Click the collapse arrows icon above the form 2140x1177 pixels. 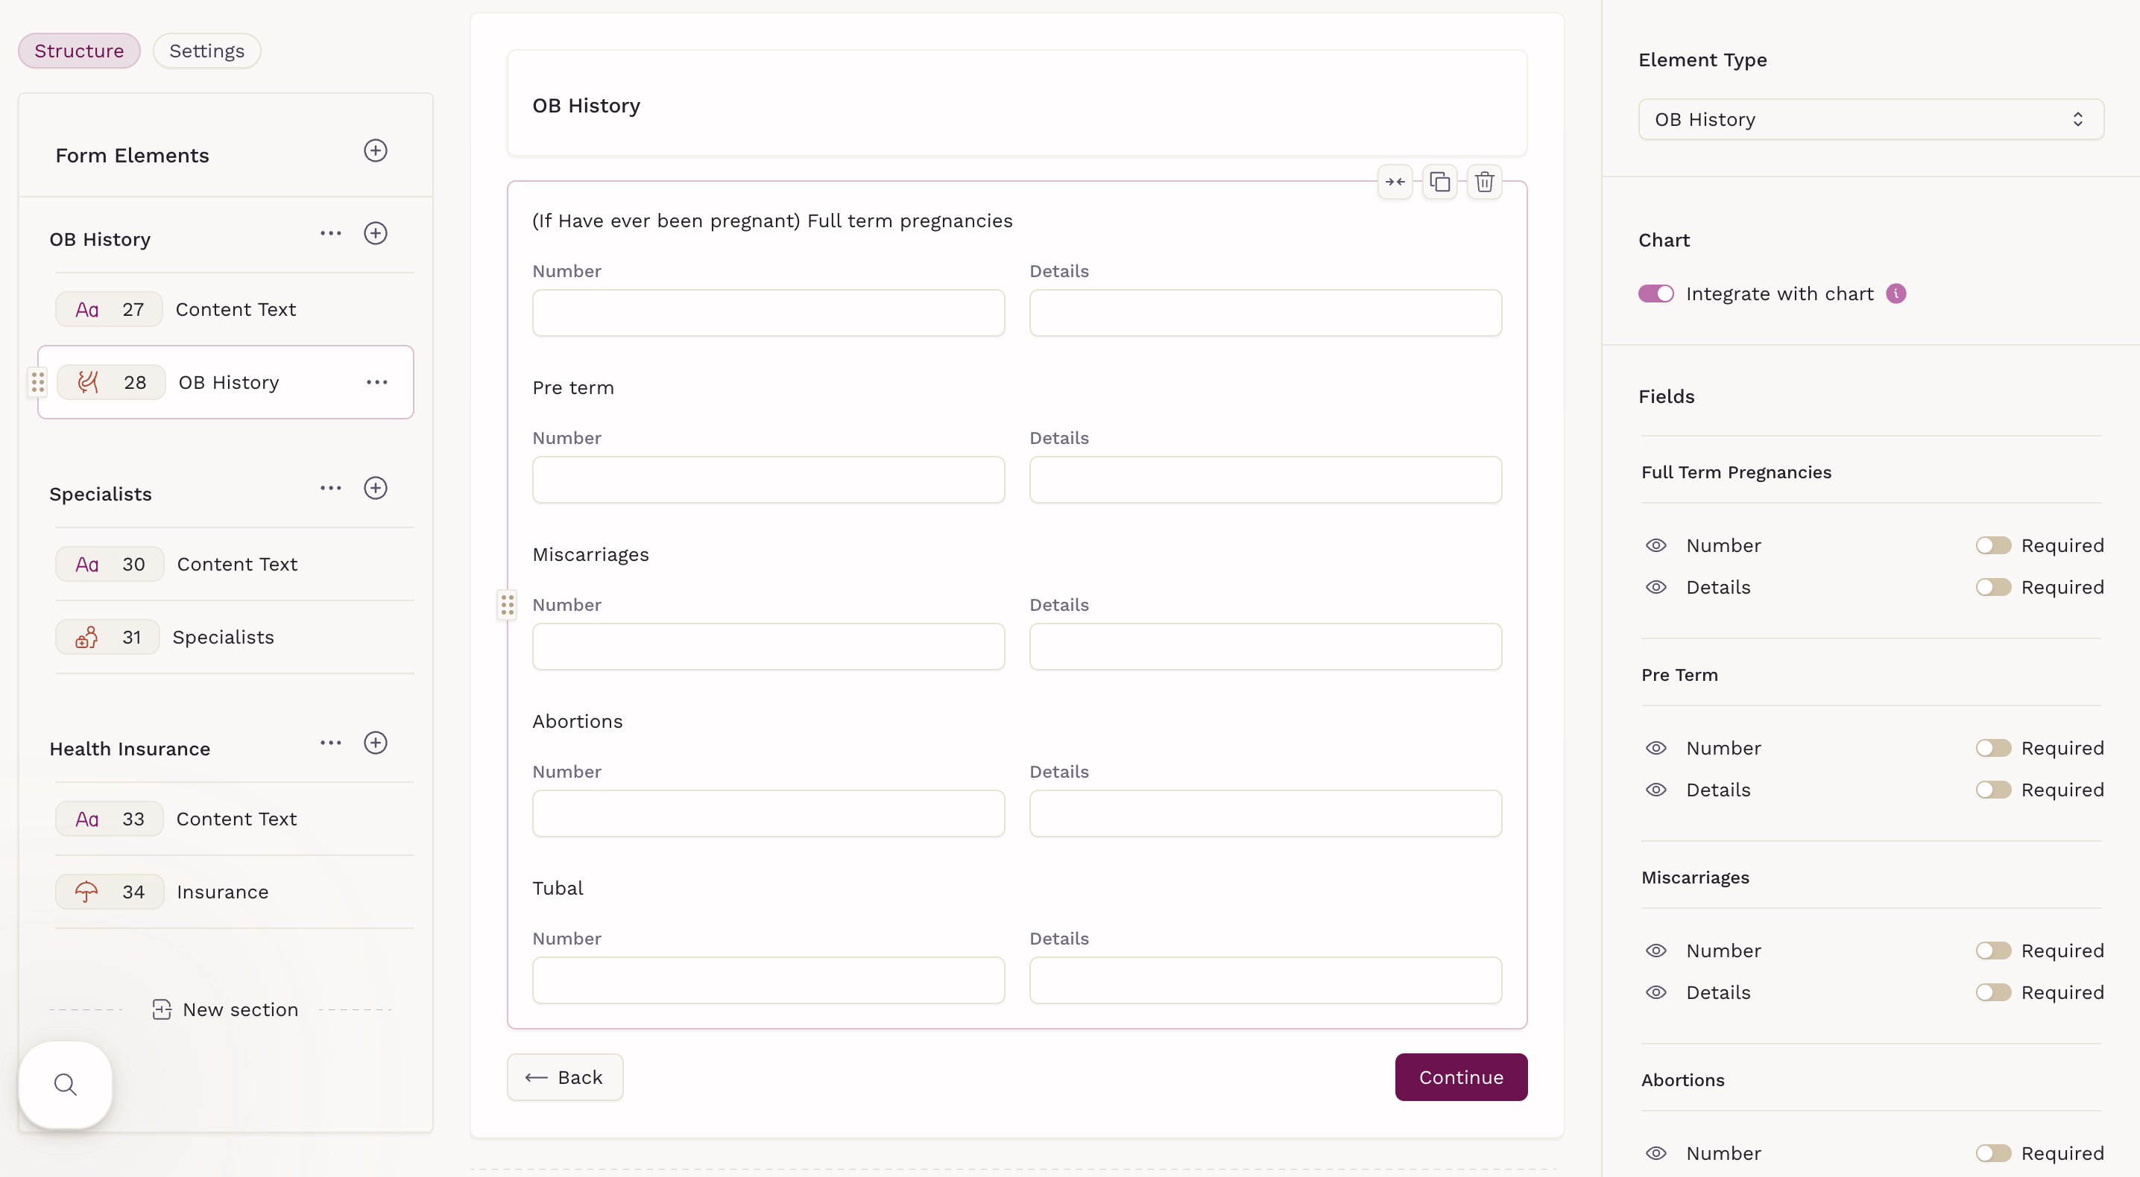tap(1395, 182)
